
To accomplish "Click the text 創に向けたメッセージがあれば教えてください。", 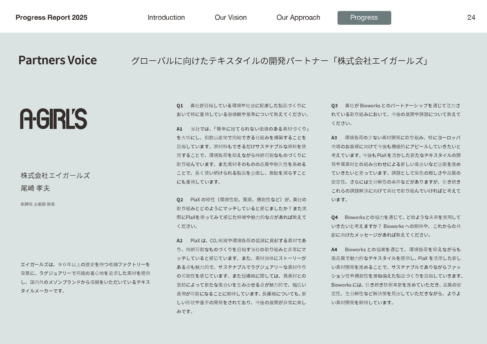I will click(x=381, y=235).
